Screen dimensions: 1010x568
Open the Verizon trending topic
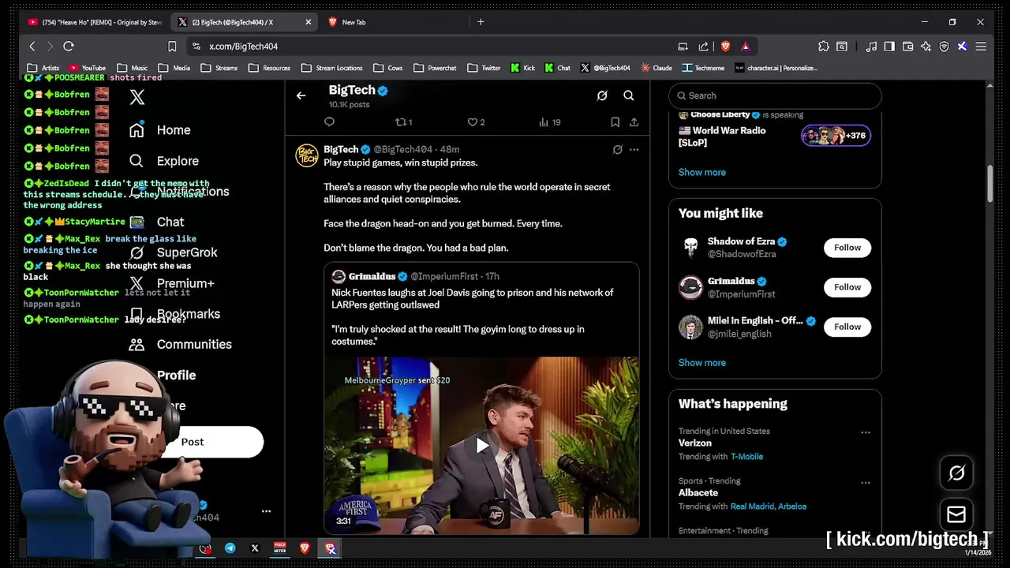pyautogui.click(x=695, y=443)
